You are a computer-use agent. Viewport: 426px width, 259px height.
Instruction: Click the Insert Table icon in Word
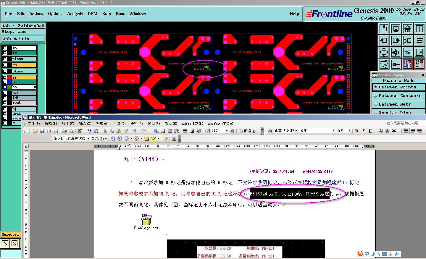point(170,131)
